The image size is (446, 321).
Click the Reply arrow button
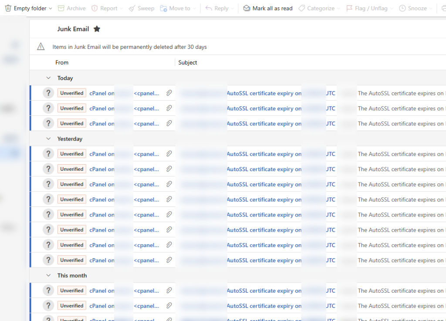[x=217, y=8]
